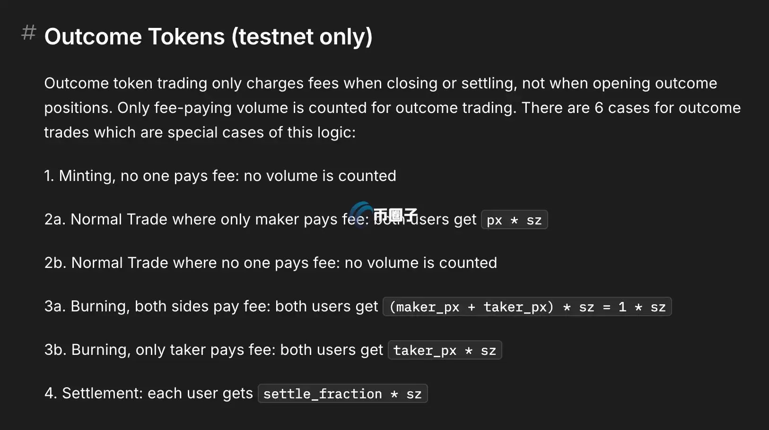Click the '4. Settlement: each user gets' text
The image size is (769, 430).
click(x=149, y=394)
